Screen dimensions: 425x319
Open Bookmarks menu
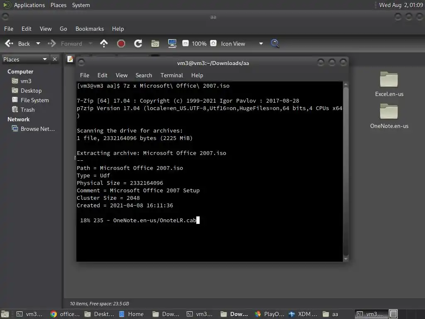click(x=90, y=29)
